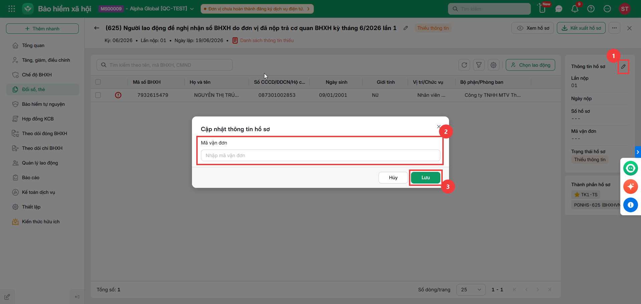Open the rows per page dropdown showing 25

pyautogui.click(x=471, y=290)
